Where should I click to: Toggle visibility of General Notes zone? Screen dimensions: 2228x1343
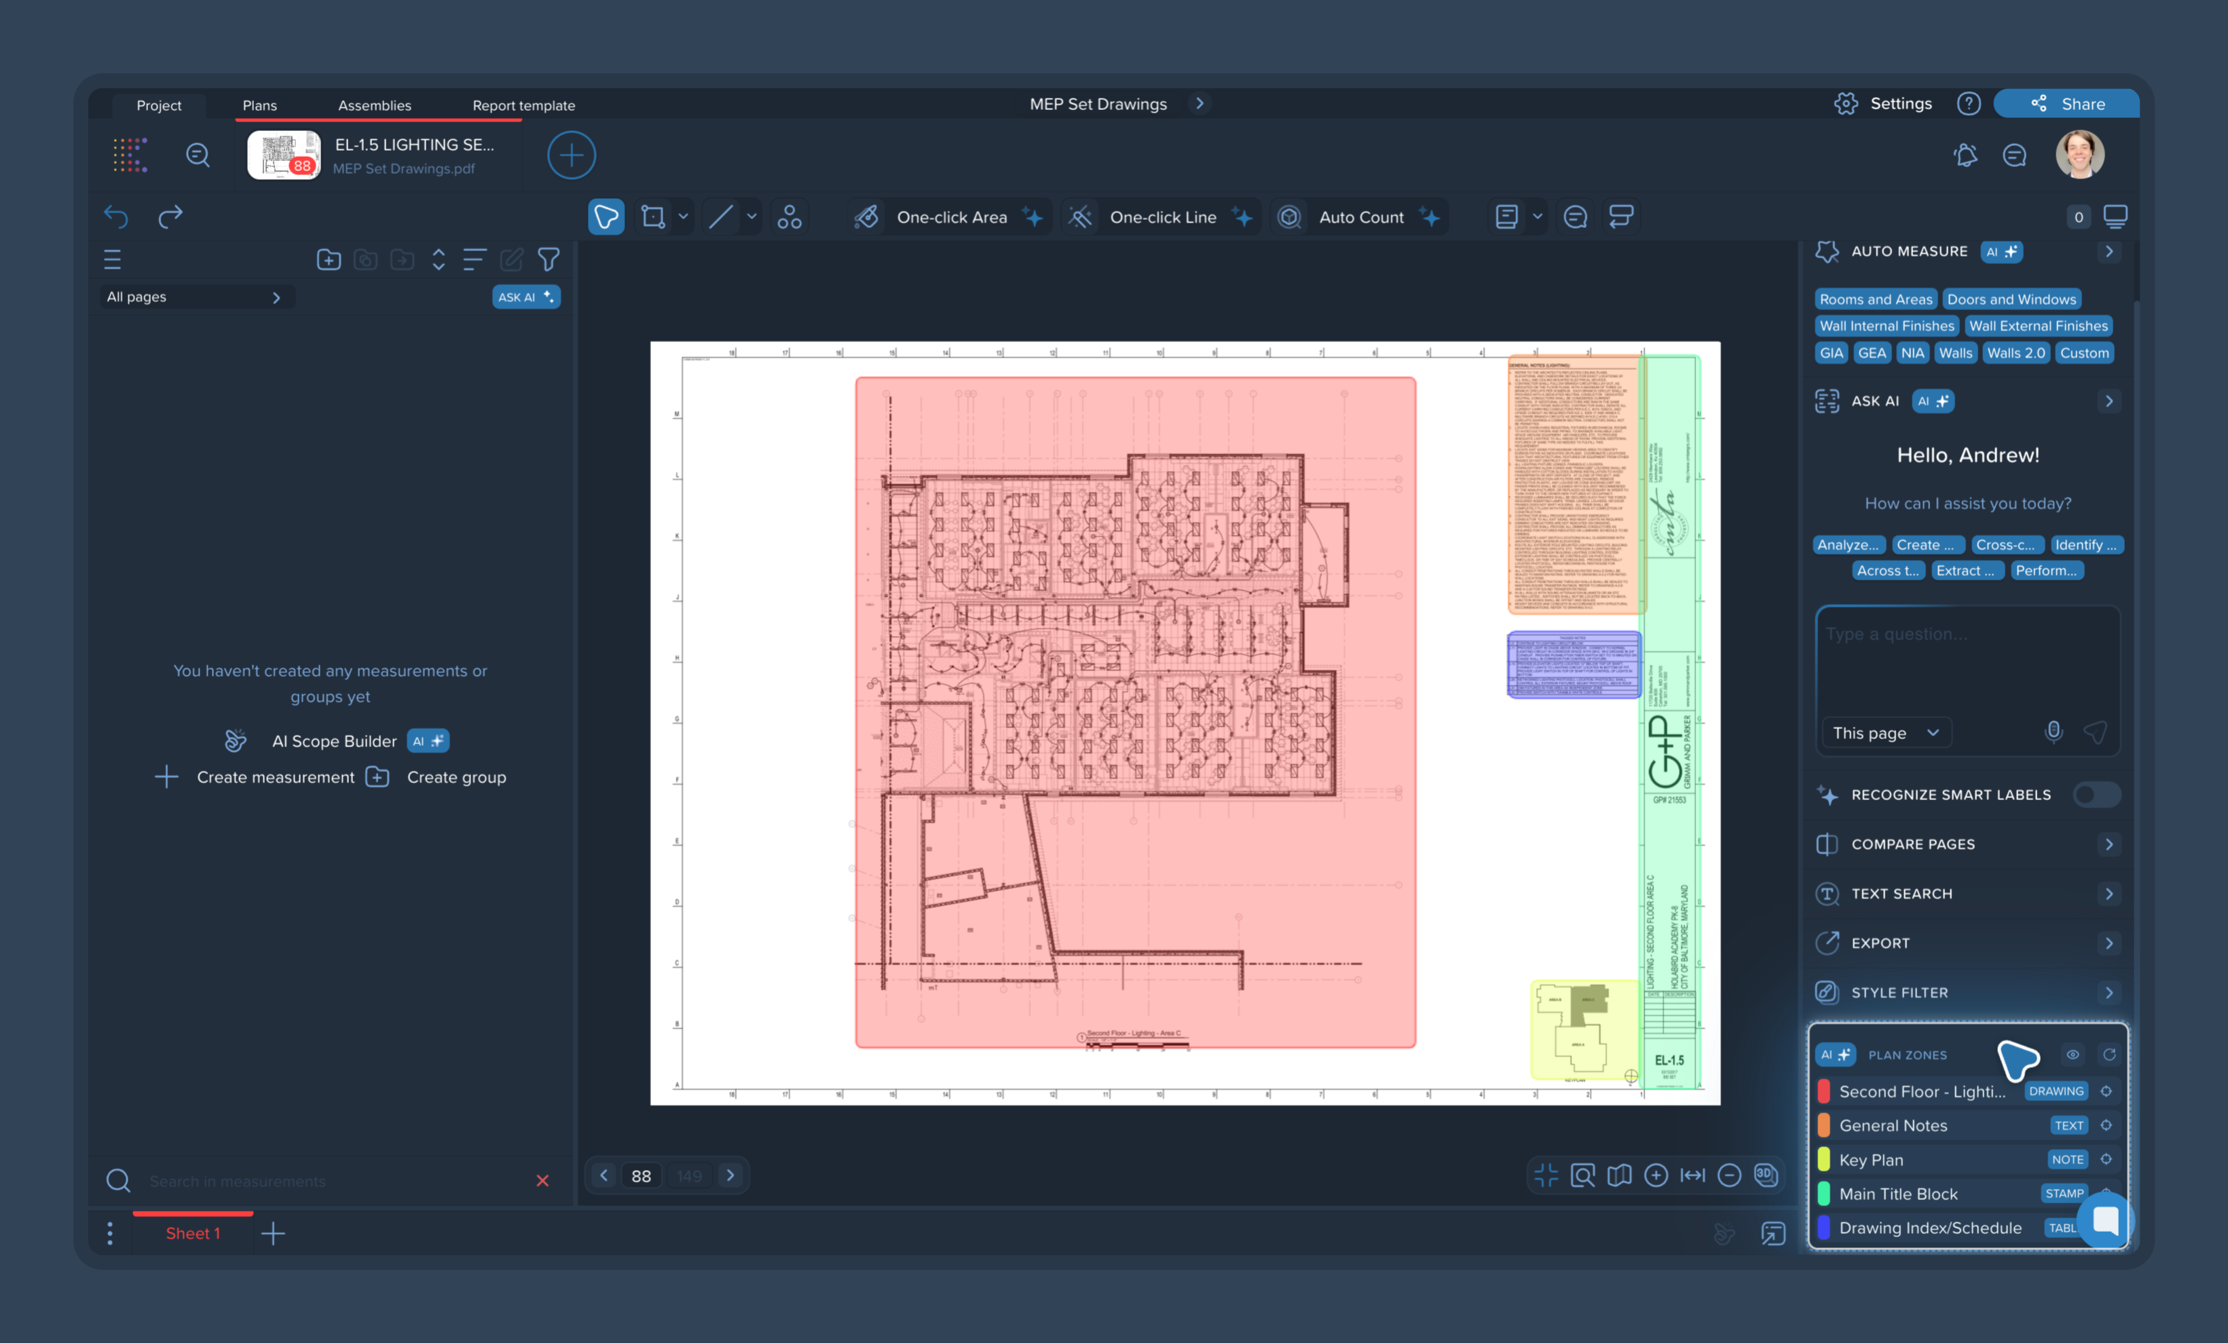pyautogui.click(x=2106, y=1125)
